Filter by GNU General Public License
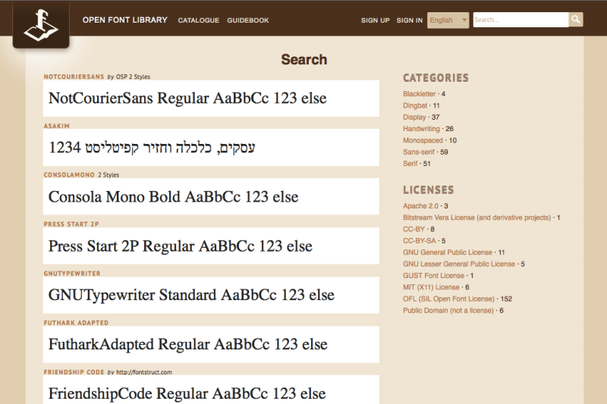Screen dimensions: 607x404 448,252
